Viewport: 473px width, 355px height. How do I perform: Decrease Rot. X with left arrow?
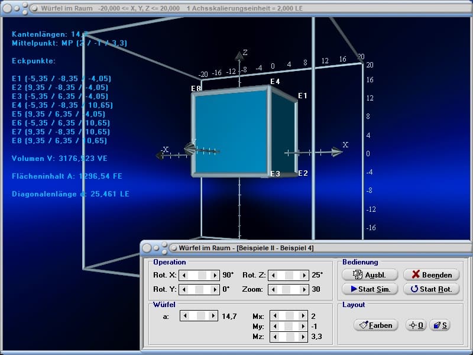click(183, 275)
